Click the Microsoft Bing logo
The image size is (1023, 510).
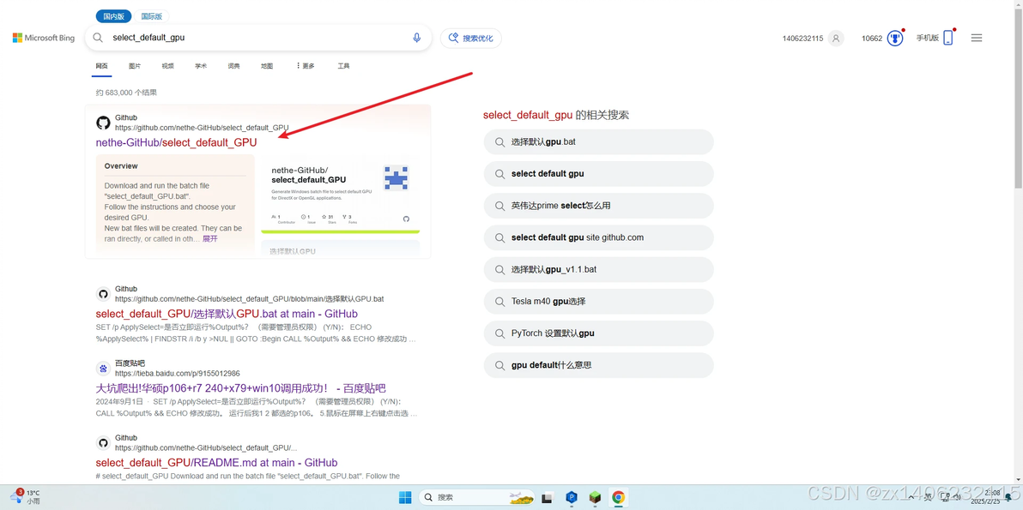point(44,38)
